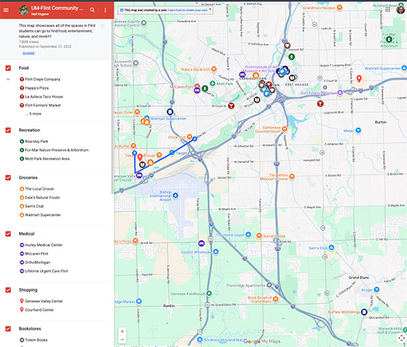407x347 pixels.
Task: Collapse the Food layer chevron
Action: pyautogui.click(x=8, y=79)
